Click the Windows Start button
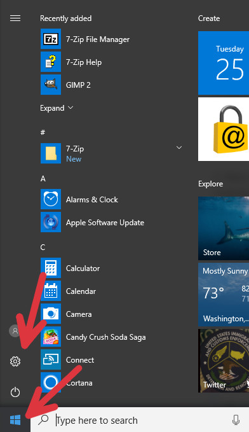This screenshot has width=249, height=432. point(15,420)
